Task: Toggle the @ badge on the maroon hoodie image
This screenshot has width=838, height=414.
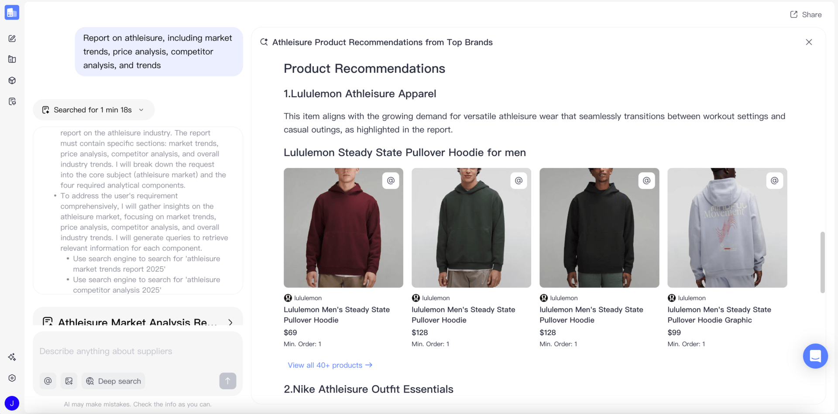Action: 391,180
